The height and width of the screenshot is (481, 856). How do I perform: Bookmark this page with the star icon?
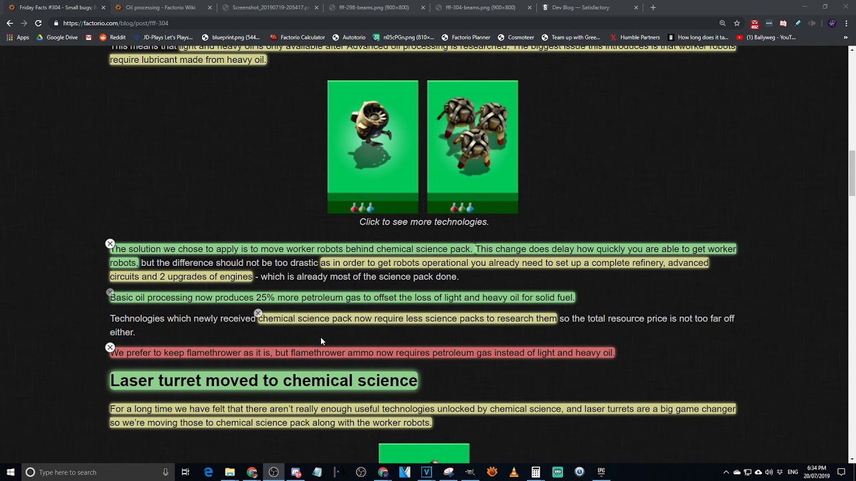pyautogui.click(x=737, y=23)
